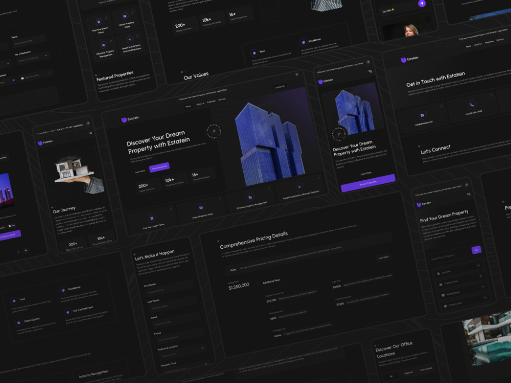Image resolution: width=511 pixels, height=383 pixels.
Task: Click full-width Browse Properties button on mobile
Action: click(368, 183)
